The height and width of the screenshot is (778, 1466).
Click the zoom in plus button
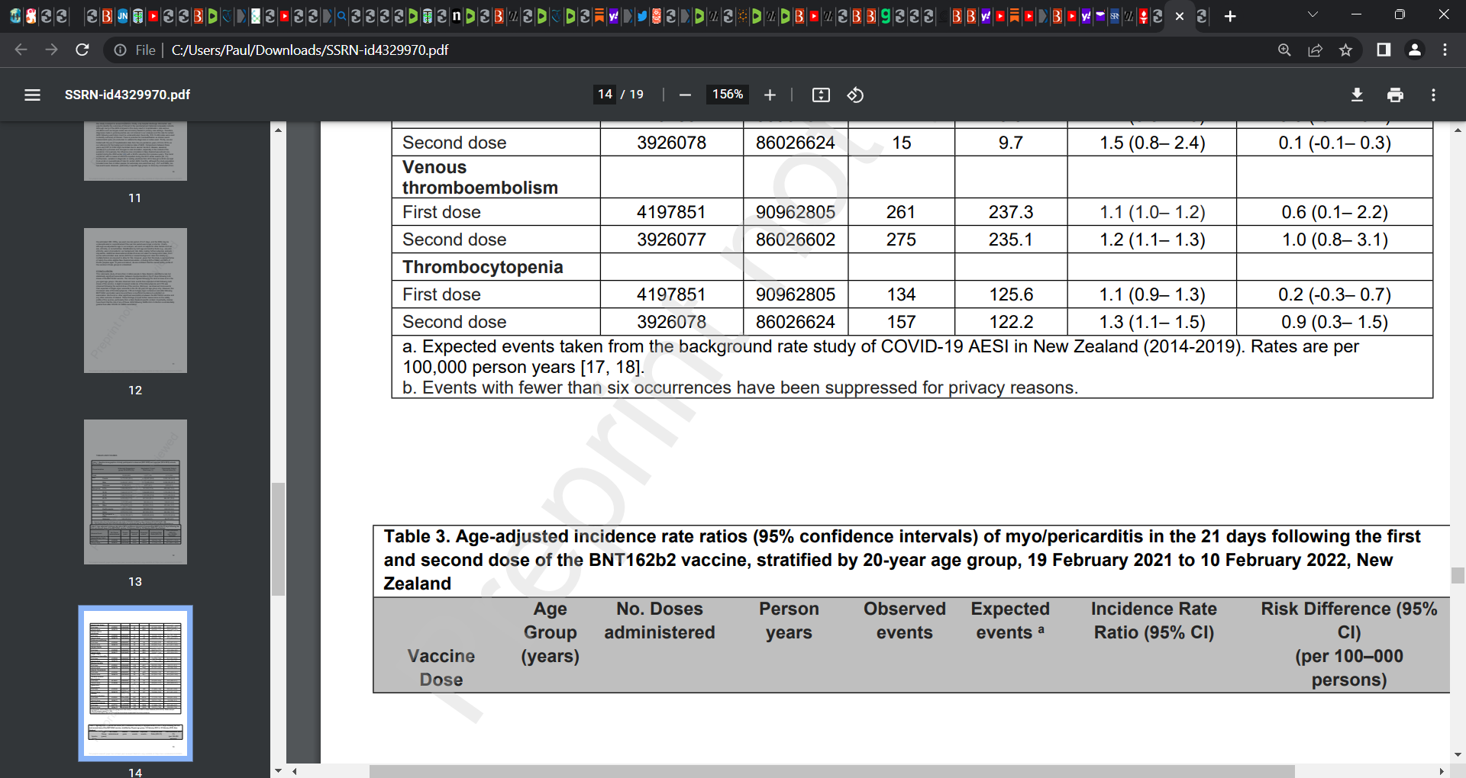770,95
